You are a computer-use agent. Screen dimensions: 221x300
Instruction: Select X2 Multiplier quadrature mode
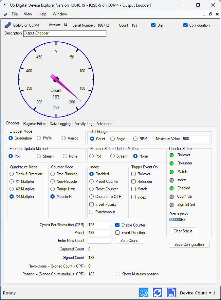pos(12,189)
